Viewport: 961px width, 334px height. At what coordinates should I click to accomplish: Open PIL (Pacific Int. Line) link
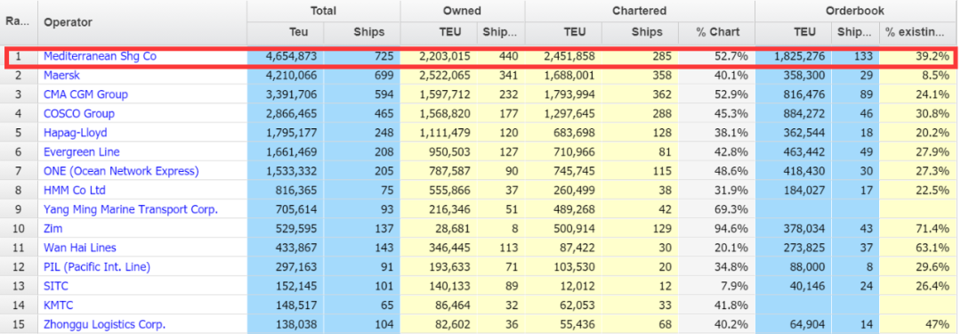pos(97,266)
